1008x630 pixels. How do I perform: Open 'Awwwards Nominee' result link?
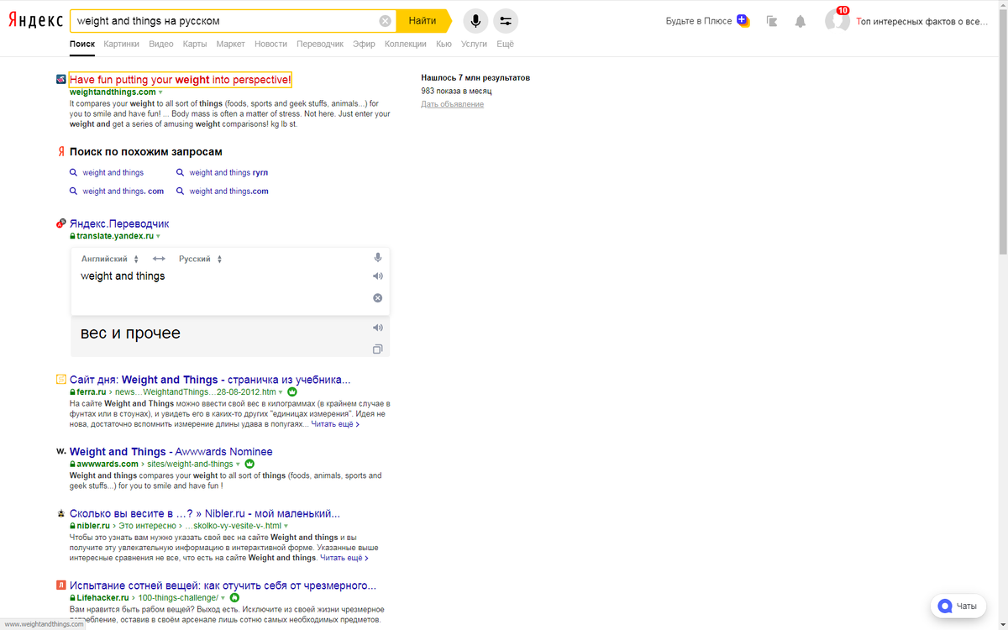[171, 452]
